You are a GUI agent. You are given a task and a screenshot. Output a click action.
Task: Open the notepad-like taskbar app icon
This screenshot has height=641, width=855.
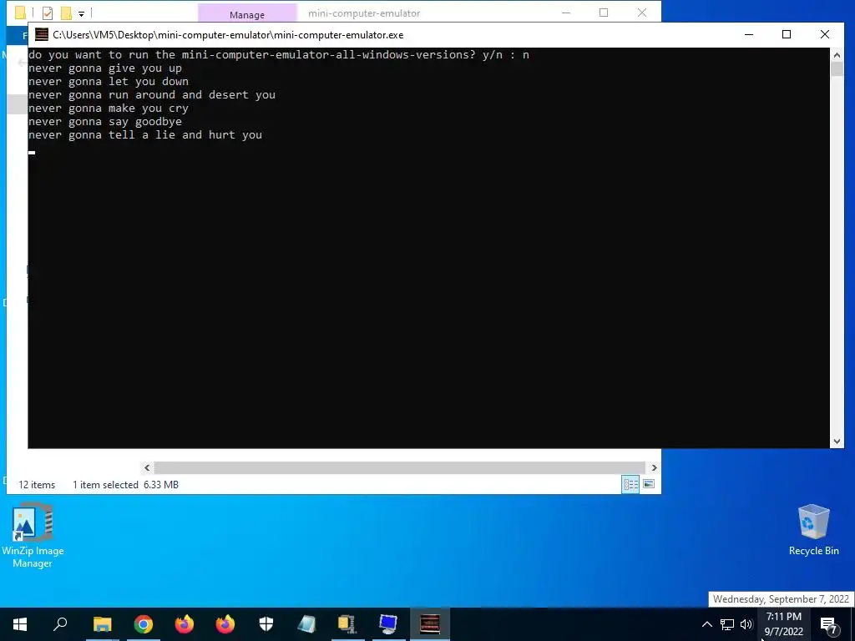pyautogui.click(x=307, y=624)
